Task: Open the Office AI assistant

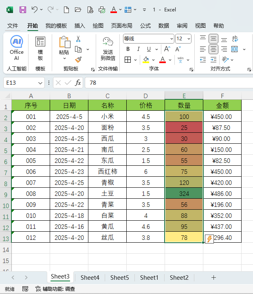Action: (x=17, y=48)
